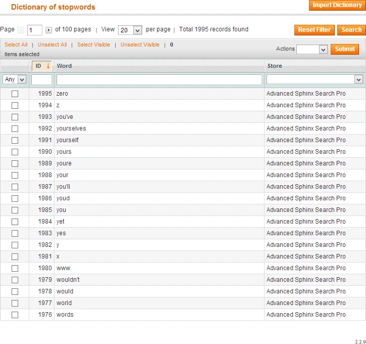
Task: Click the Select Visible link
Action: [93, 45]
